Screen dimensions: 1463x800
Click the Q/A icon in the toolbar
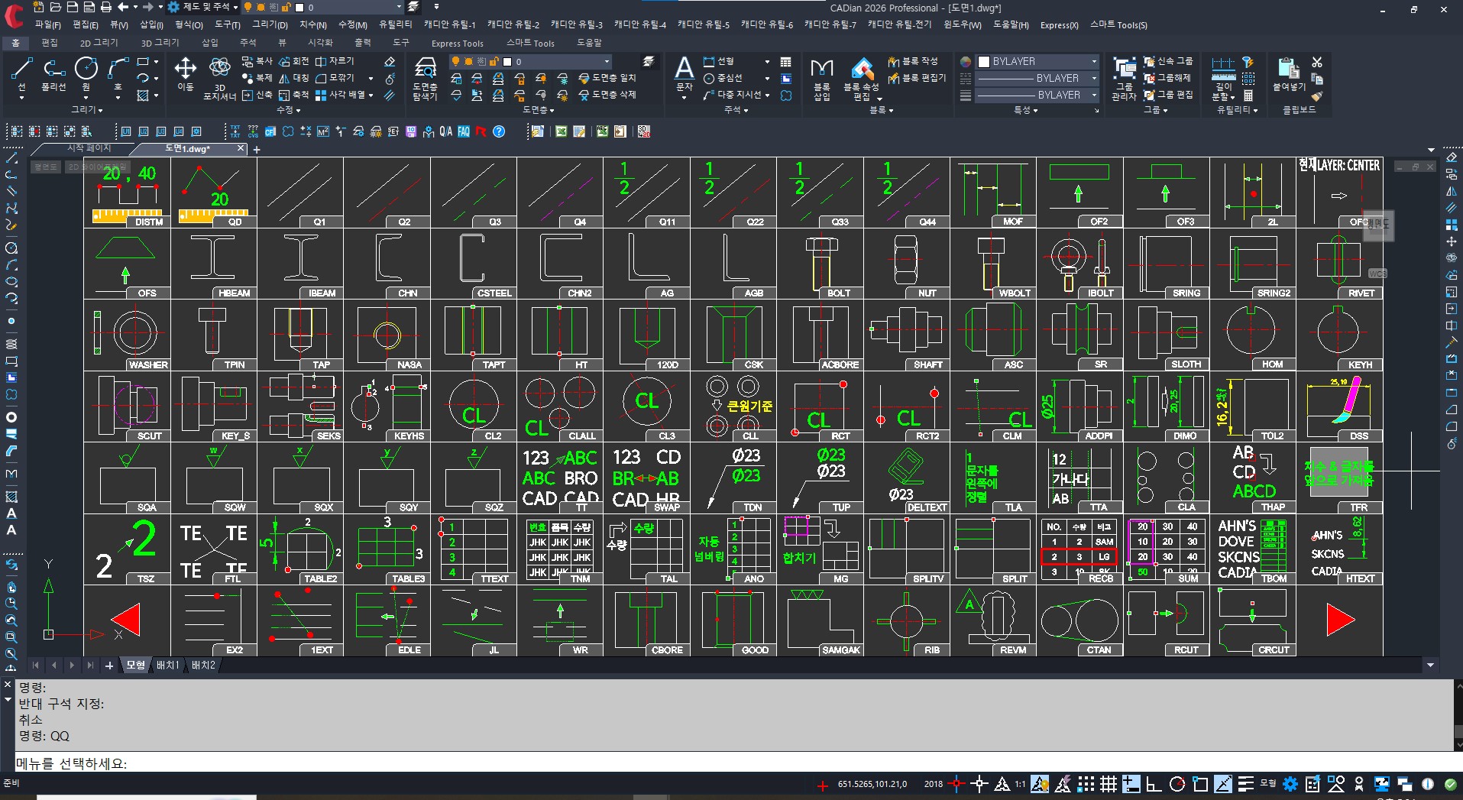click(x=446, y=131)
